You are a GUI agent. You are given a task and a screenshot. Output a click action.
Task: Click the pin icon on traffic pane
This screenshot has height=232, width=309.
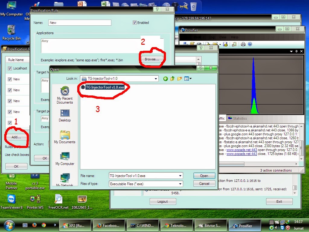point(296,51)
